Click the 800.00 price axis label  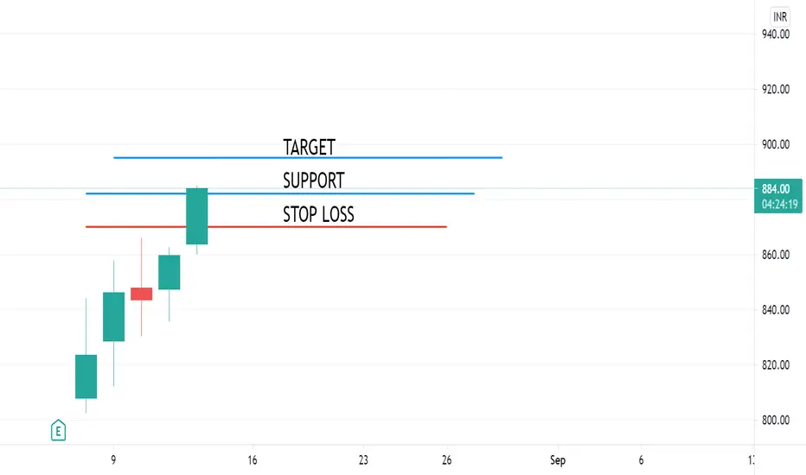tap(776, 420)
